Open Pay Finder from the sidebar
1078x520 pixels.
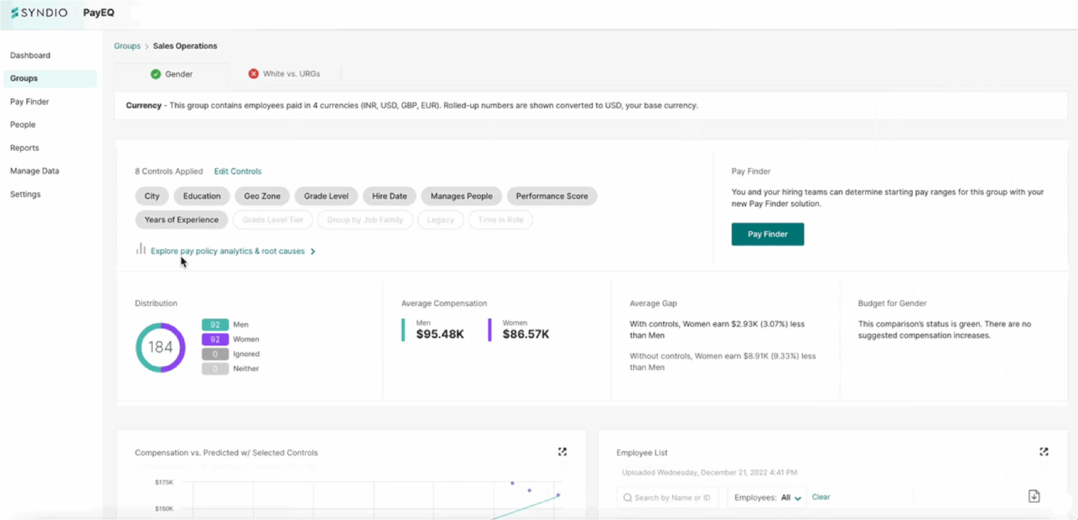[29, 102]
